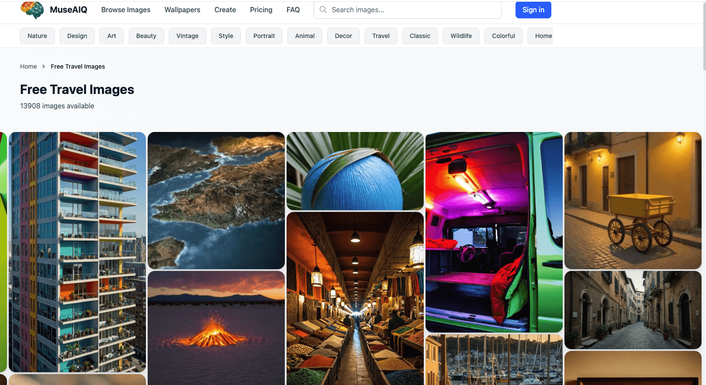This screenshot has width=706, height=385.
Task: Click the Home breadcrumb link
Action: click(28, 66)
